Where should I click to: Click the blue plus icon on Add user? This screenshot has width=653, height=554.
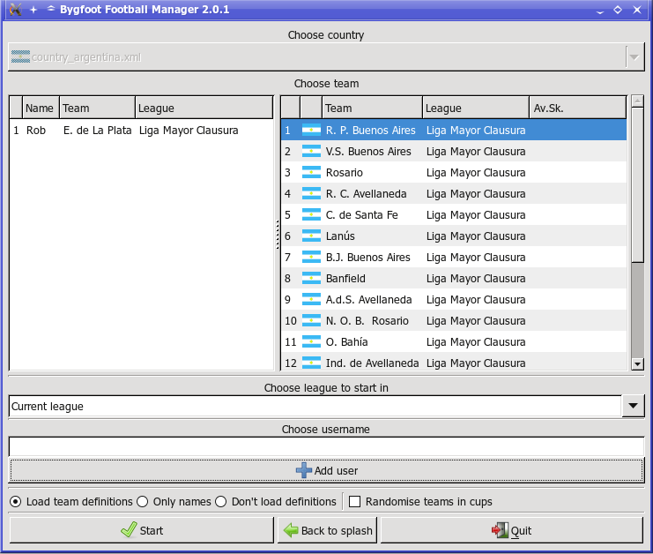304,470
